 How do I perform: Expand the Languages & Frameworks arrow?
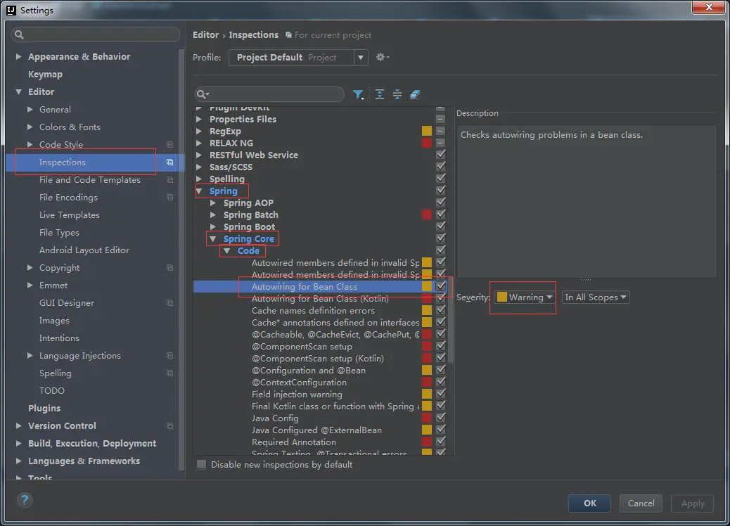tap(18, 461)
